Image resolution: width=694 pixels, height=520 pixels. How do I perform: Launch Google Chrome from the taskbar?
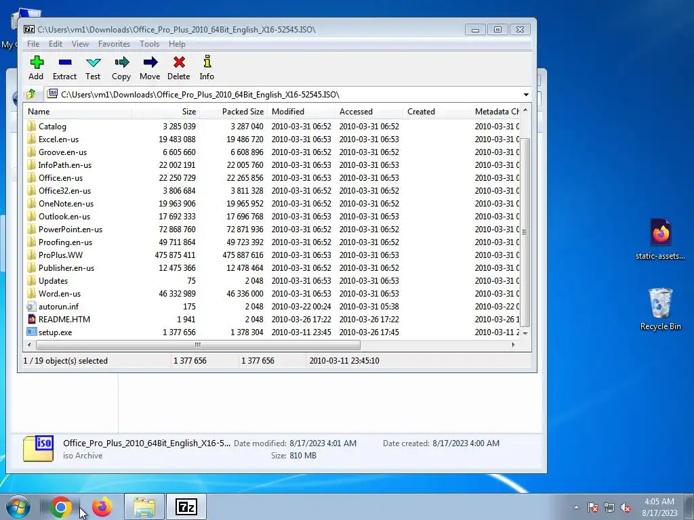click(61, 506)
